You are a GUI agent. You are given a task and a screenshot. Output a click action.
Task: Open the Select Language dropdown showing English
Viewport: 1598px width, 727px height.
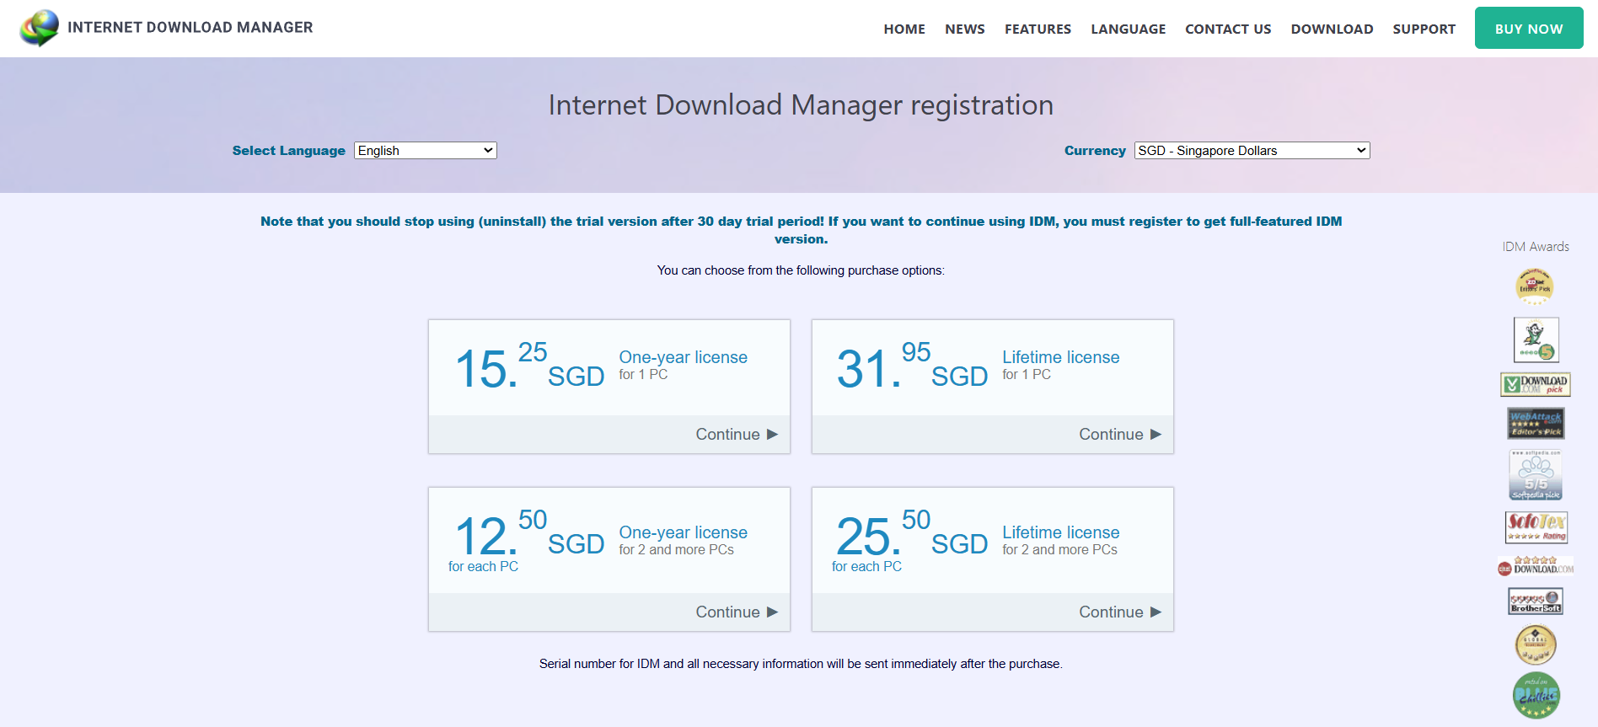pyautogui.click(x=426, y=150)
